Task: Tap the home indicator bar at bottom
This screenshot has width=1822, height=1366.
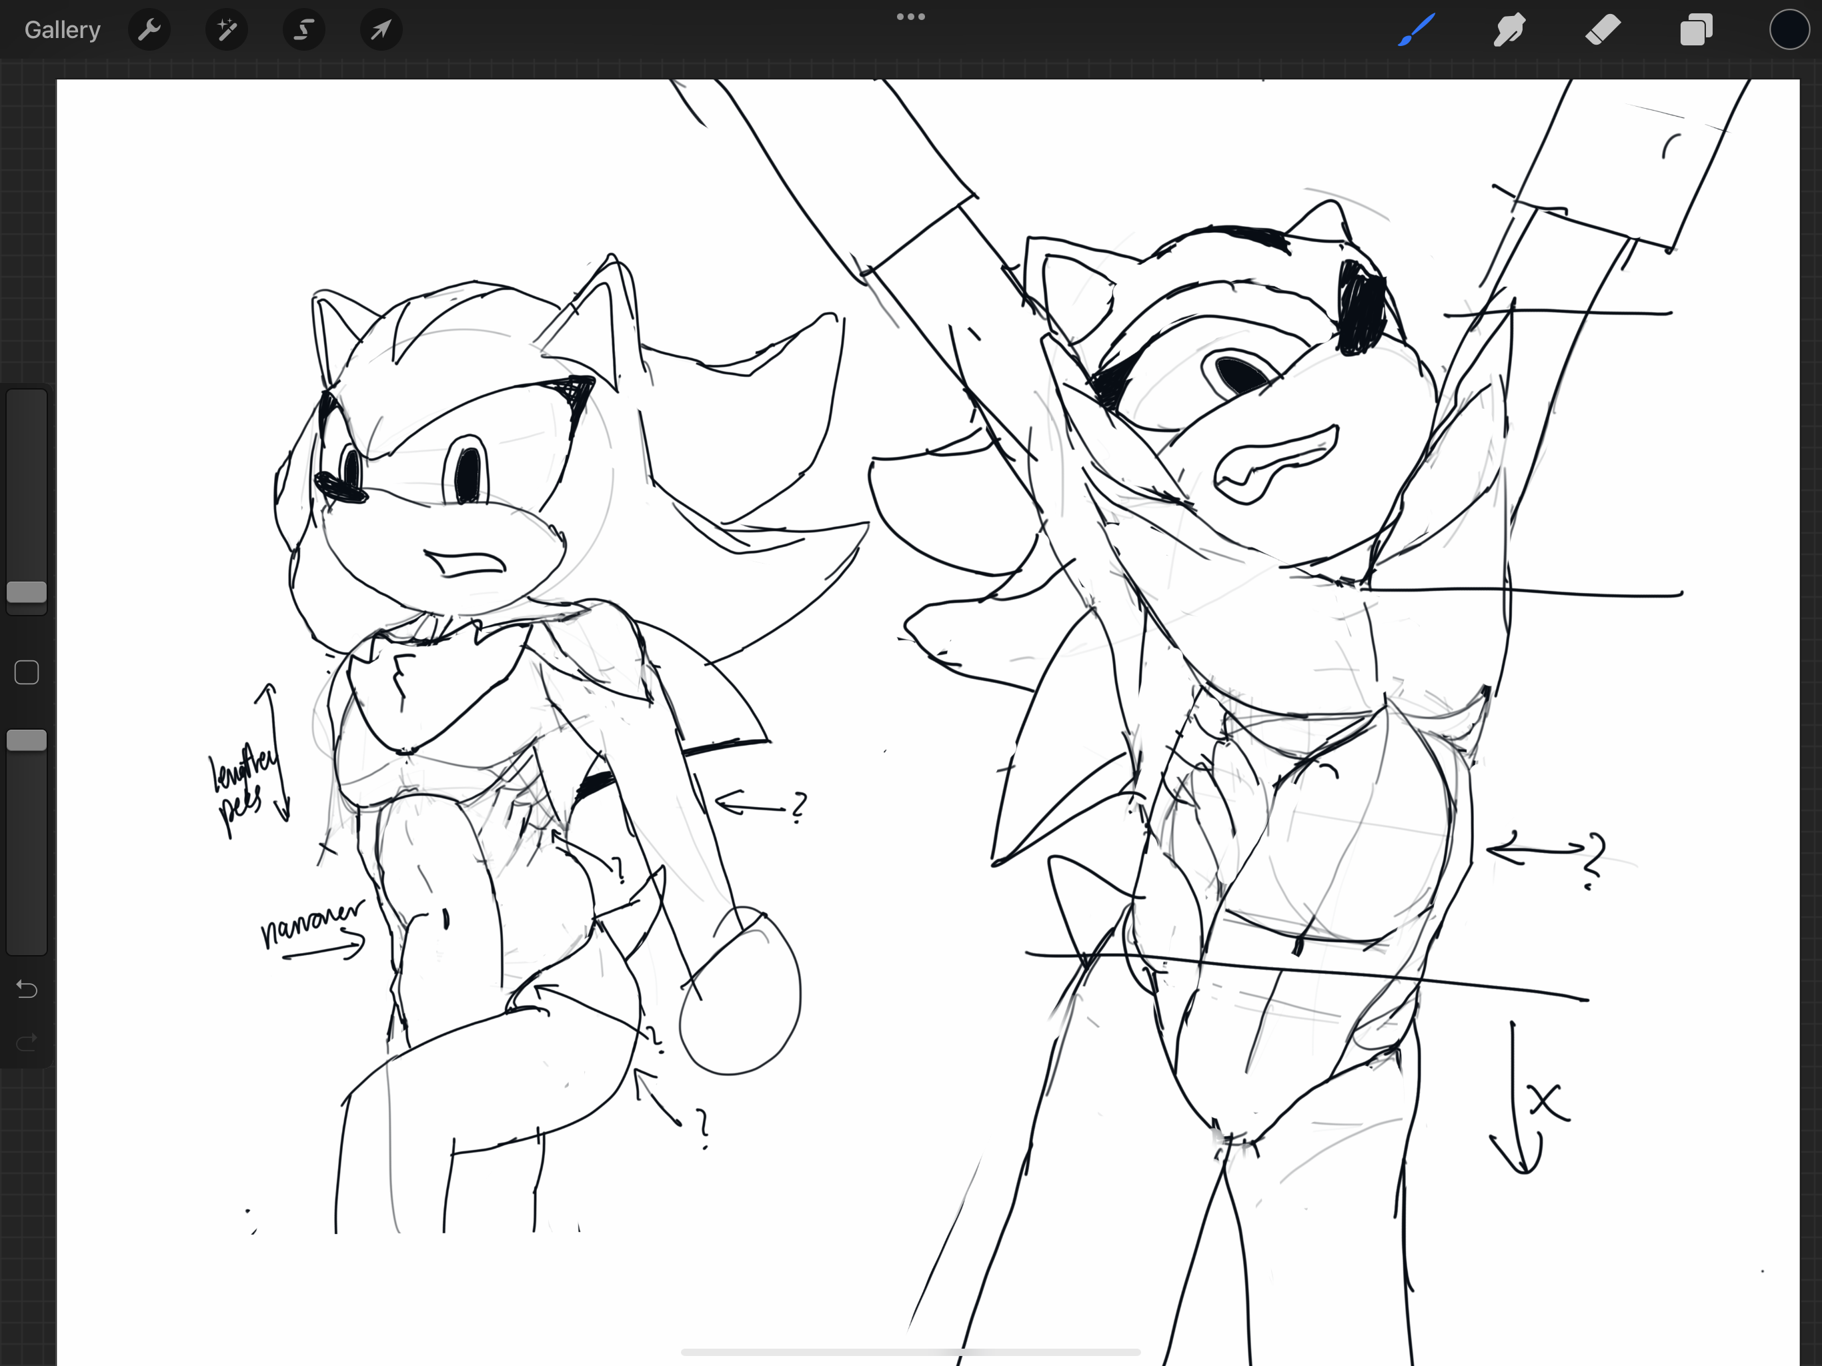Action: 910,1352
